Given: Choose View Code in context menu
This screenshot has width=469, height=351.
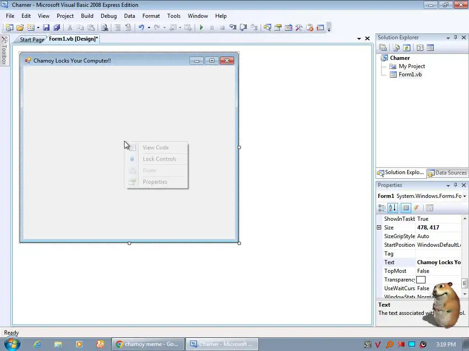Looking at the screenshot, I should 156,148.
